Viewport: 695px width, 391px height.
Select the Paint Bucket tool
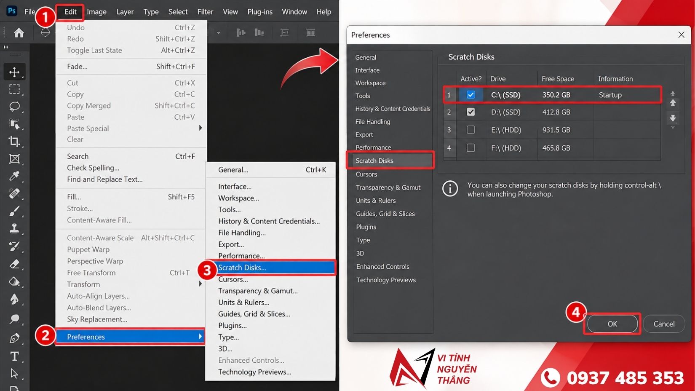[x=14, y=281]
